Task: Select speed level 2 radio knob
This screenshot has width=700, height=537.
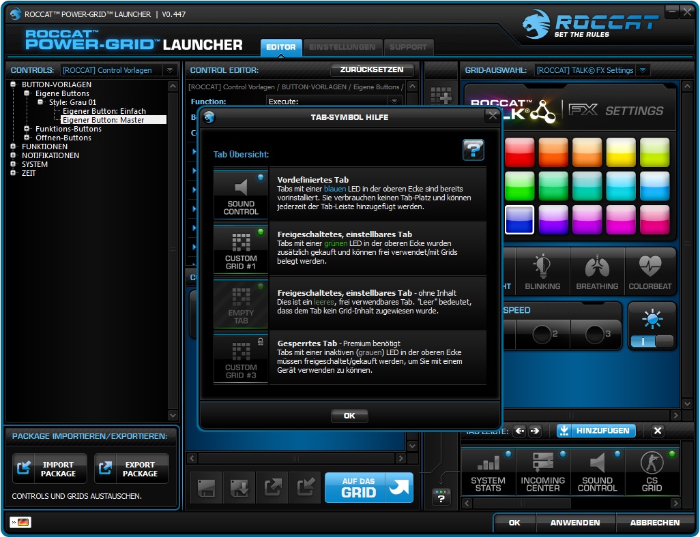Action: click(x=542, y=334)
